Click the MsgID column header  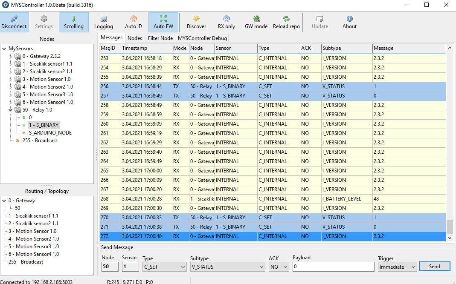pos(110,48)
